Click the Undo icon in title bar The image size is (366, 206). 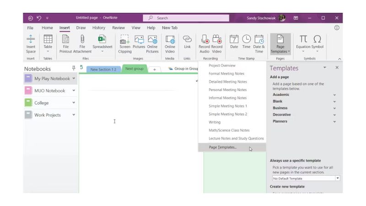tap(39, 18)
